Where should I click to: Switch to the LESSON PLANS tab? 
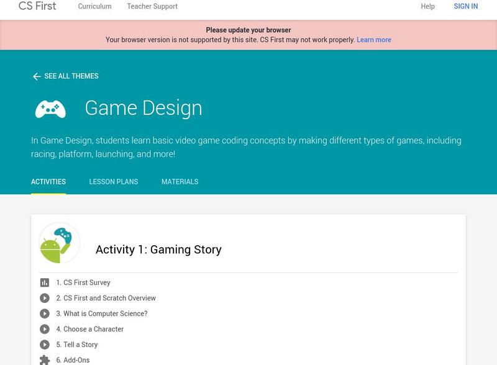tap(114, 181)
